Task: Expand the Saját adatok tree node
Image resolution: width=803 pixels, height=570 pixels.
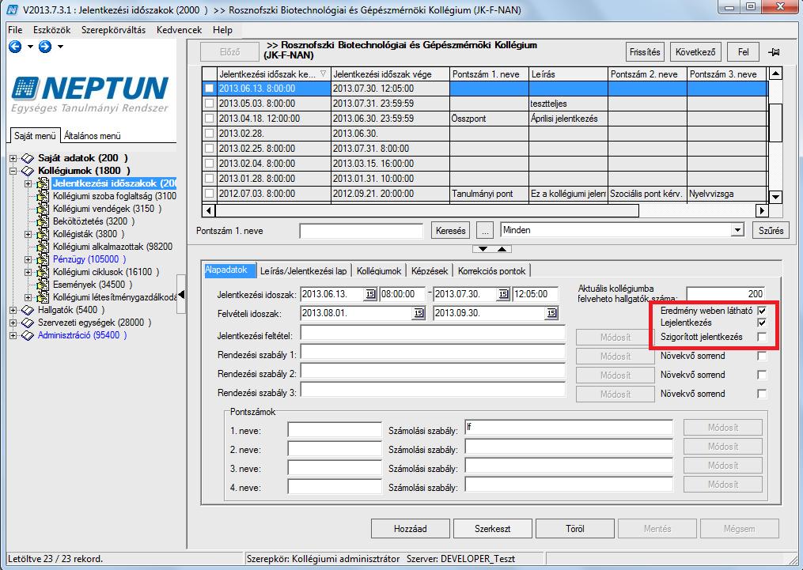Action: tap(13, 159)
